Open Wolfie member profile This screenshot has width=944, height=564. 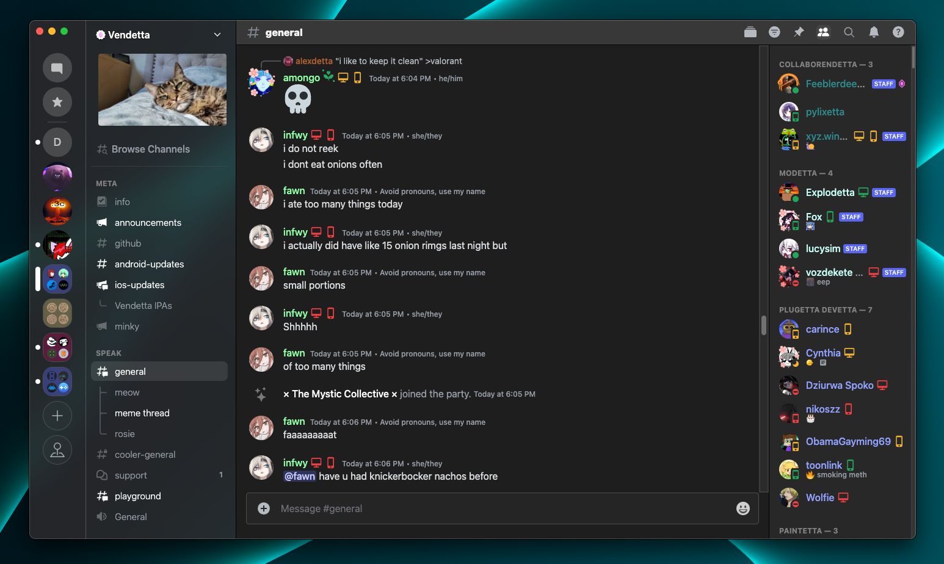pyautogui.click(x=841, y=497)
